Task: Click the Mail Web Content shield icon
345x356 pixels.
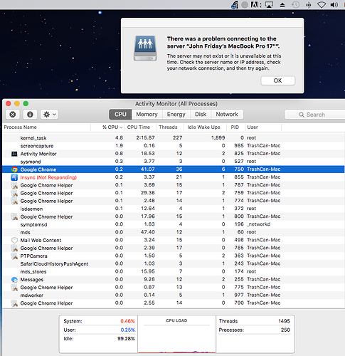Action: click(14, 240)
